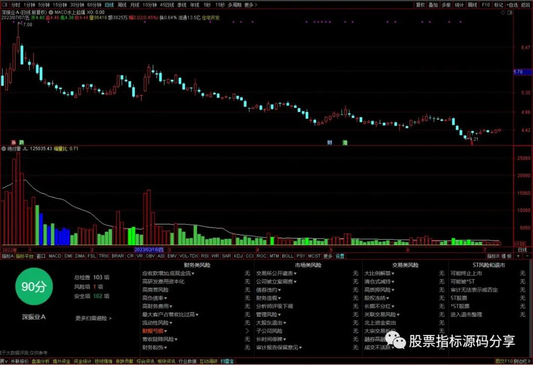Click the 指标B button

tap(493, 256)
